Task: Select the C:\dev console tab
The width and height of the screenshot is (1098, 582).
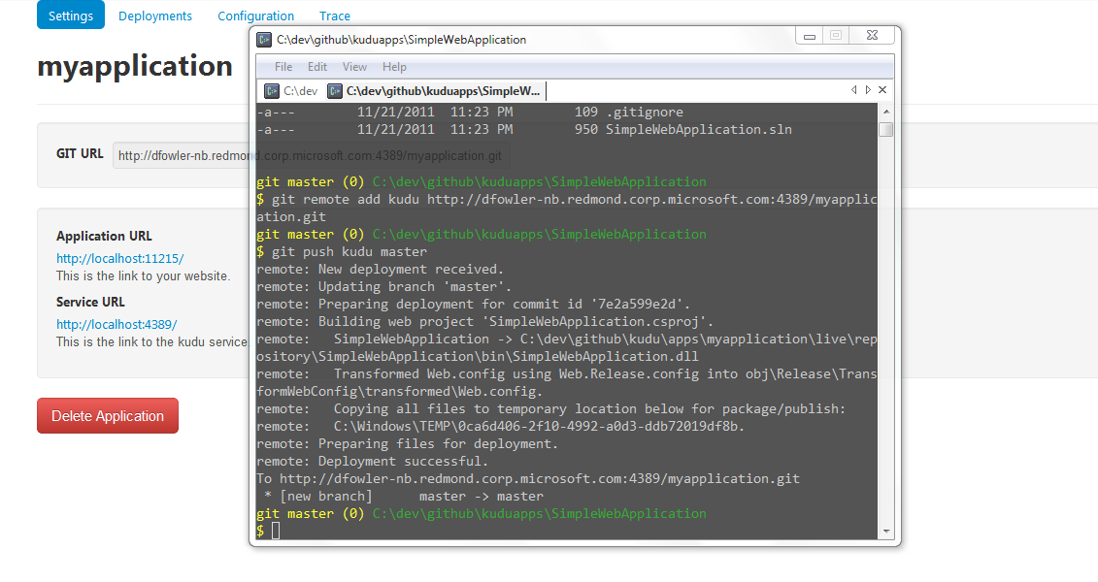Action: coord(291,91)
